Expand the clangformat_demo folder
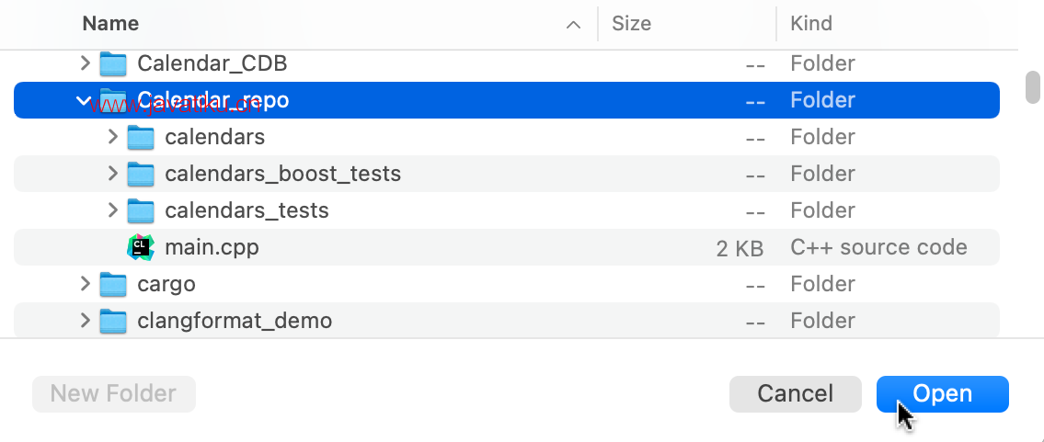1044x442 pixels. click(85, 321)
